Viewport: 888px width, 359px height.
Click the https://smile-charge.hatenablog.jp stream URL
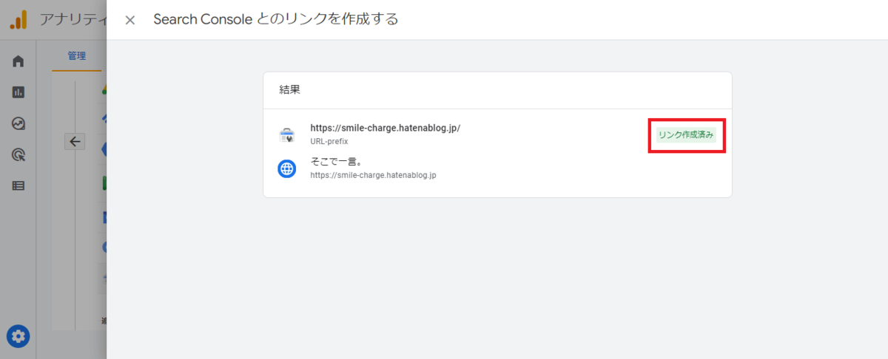point(373,176)
